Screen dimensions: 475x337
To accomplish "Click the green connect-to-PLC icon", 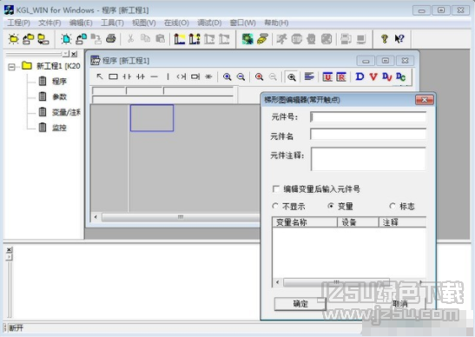I will [x=247, y=39].
